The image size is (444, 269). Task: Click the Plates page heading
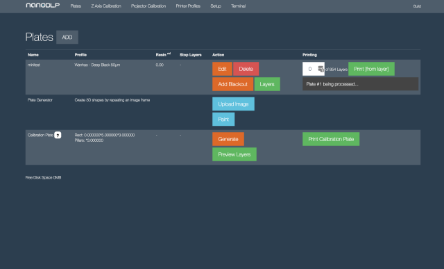click(x=39, y=37)
